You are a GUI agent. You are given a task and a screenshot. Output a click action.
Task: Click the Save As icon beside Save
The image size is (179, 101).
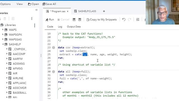[80, 20]
